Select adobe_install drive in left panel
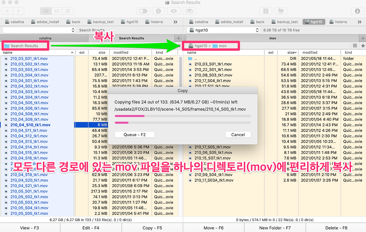Image resolution: width=366 pixels, height=232 pixels. pyautogui.click(x=45, y=22)
